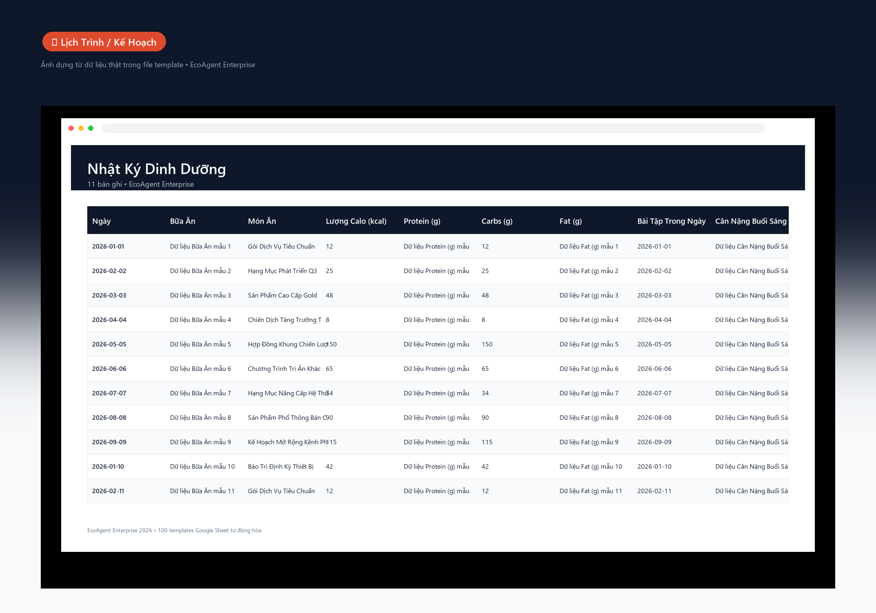The height and width of the screenshot is (613, 876).
Task: Select the Bữa Ăn column header
Action: coord(183,221)
